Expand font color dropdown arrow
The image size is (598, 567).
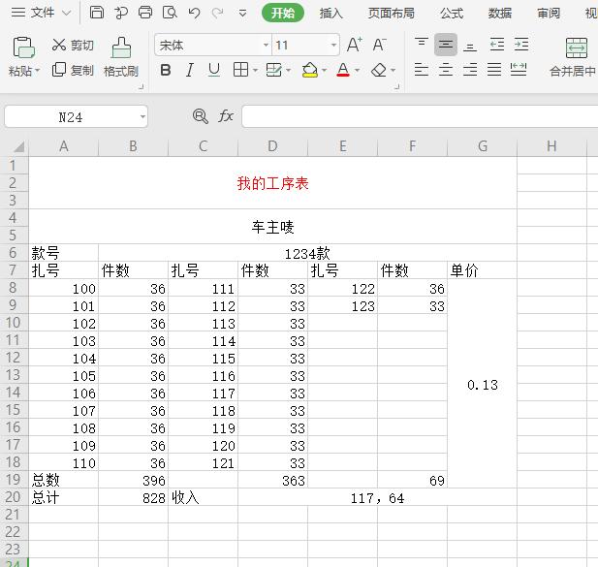pos(357,70)
